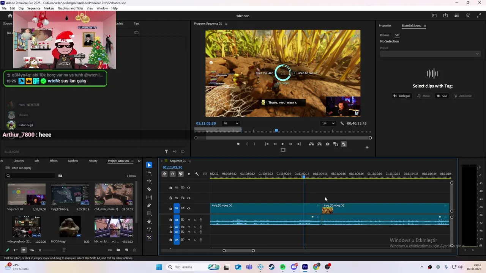Click the Lift button
This screenshot has height=273, width=486.
click(x=311, y=144)
